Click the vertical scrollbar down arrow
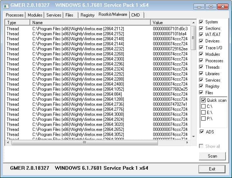Screen dimensions: 232x178 (194, 137)
